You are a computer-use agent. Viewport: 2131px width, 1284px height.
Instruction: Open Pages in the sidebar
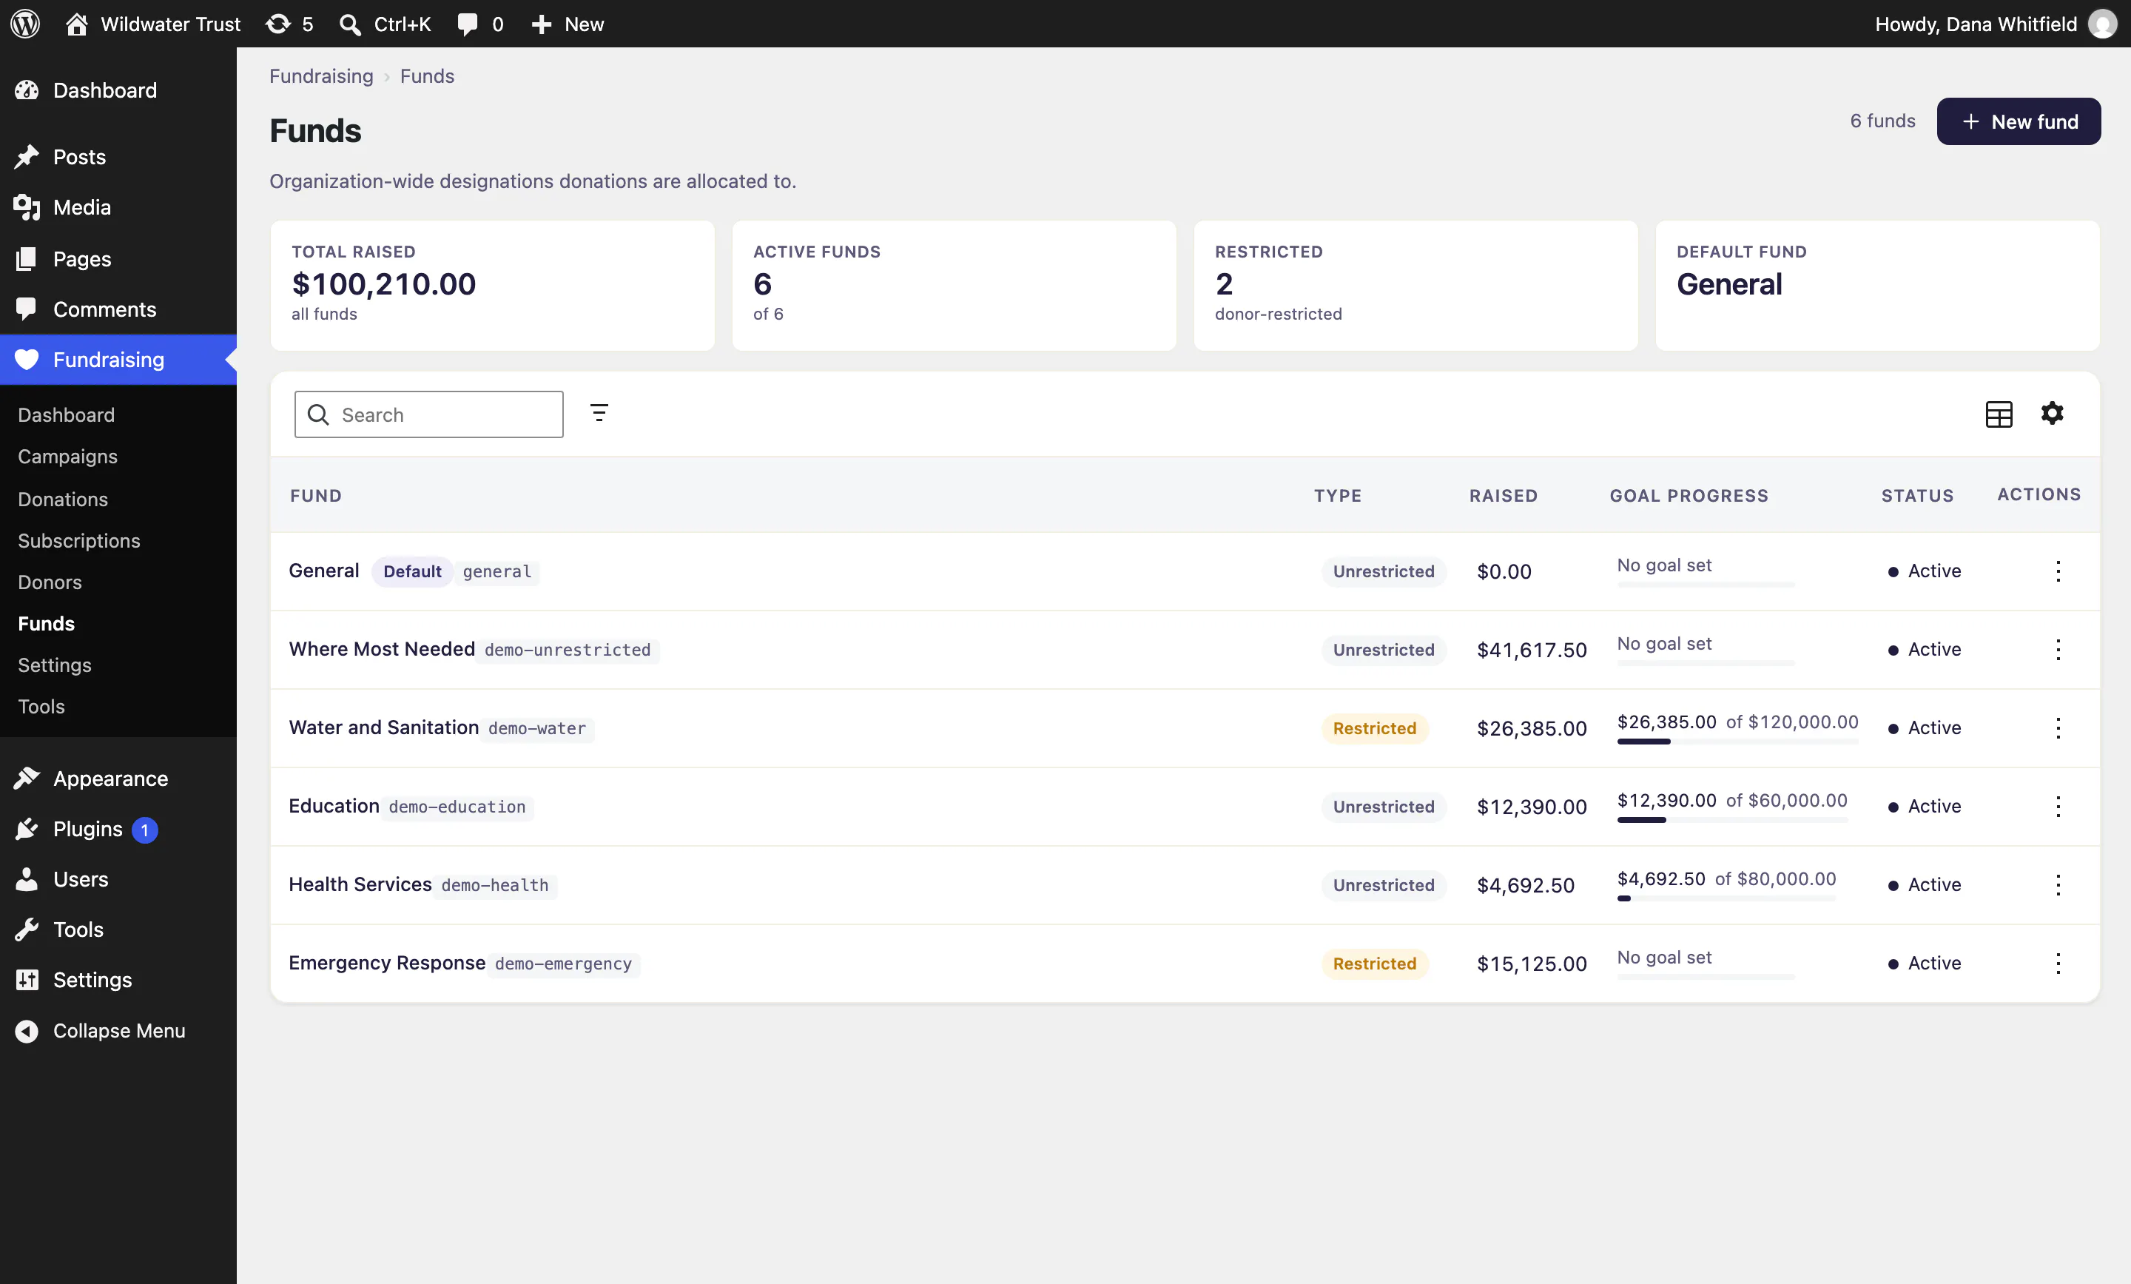click(118, 258)
